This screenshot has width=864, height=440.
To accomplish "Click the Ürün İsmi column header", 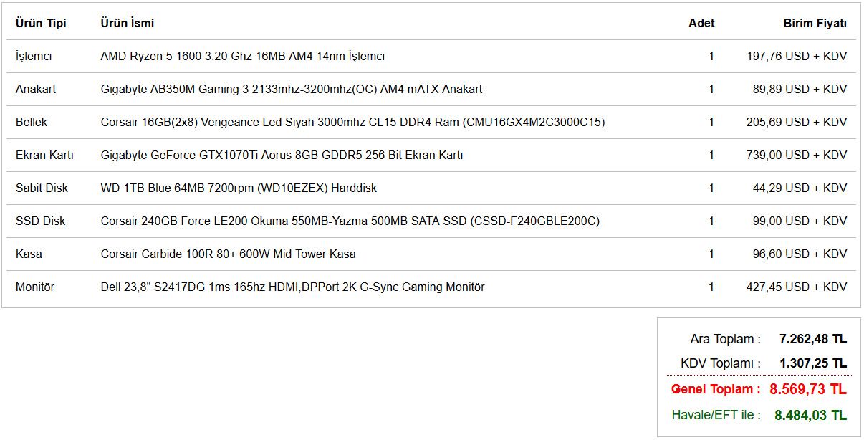I will click(x=128, y=23).
